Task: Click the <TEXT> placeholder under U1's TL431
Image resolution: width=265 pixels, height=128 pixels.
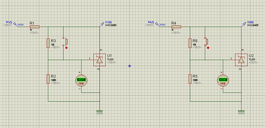Action: click(x=111, y=62)
